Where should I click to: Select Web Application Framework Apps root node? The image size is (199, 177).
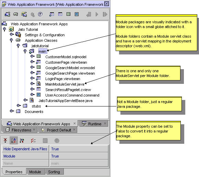click(39, 24)
